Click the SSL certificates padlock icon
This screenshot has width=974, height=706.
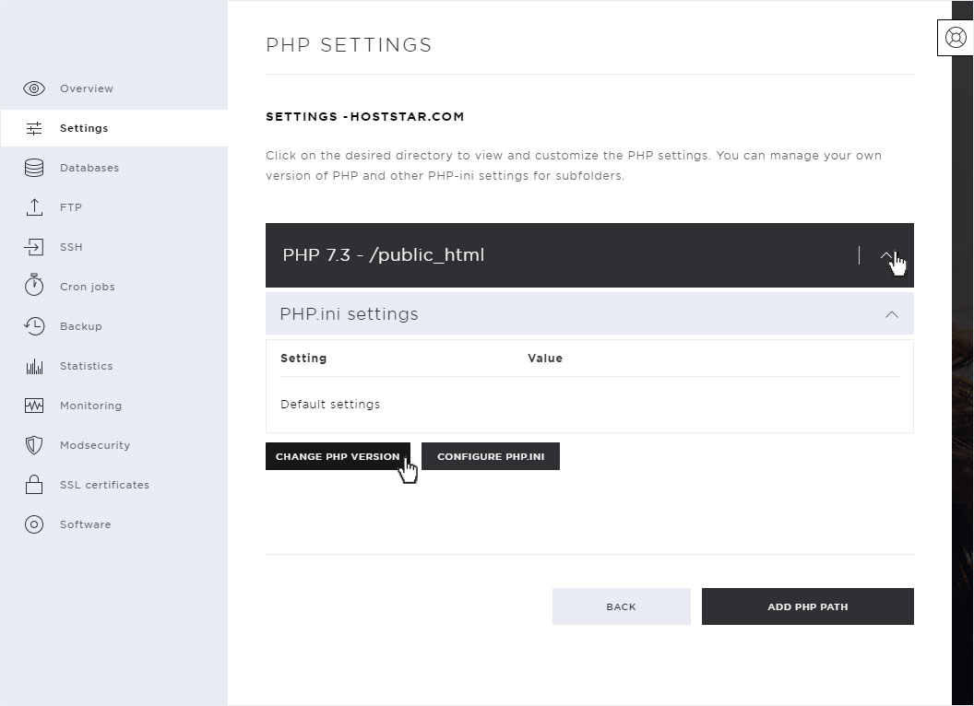(x=34, y=485)
